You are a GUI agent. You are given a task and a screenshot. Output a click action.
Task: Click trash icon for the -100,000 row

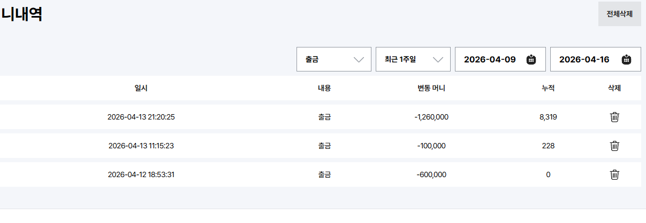[614, 146]
